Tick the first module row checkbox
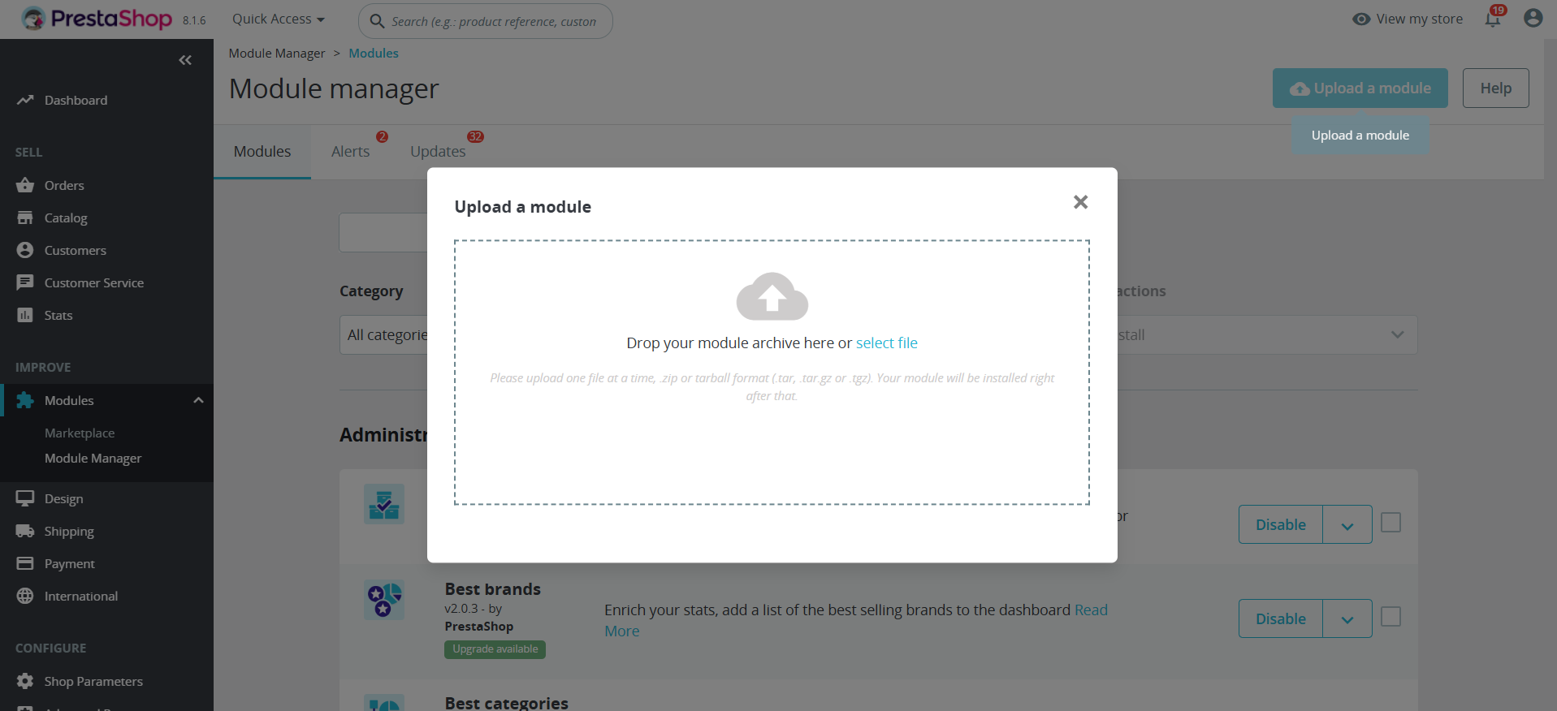The height and width of the screenshot is (711, 1557). (1390, 523)
